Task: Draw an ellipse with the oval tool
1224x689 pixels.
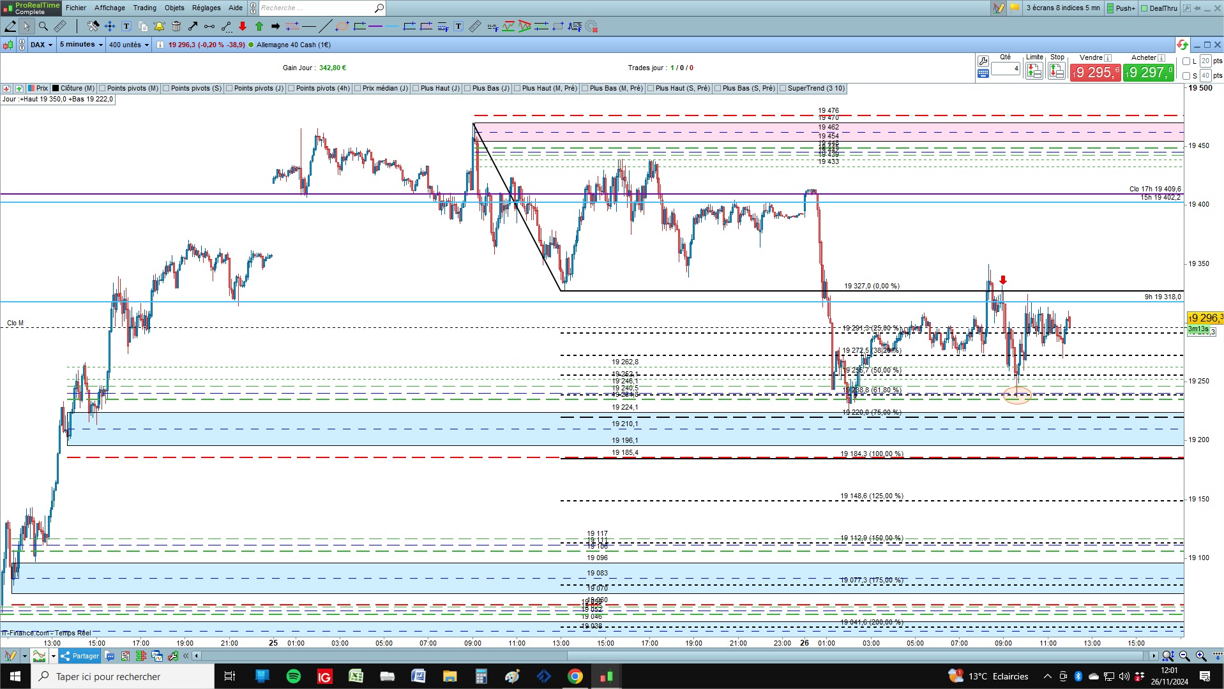Action: point(342,26)
